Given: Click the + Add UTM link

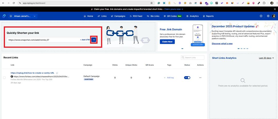Looking at the screenshot, I should (x=85, y=40).
